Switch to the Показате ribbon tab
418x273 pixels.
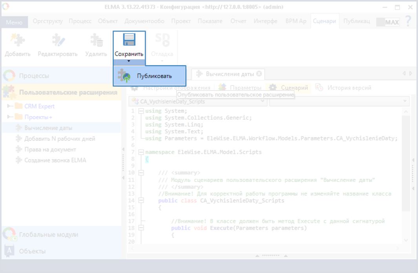point(210,21)
